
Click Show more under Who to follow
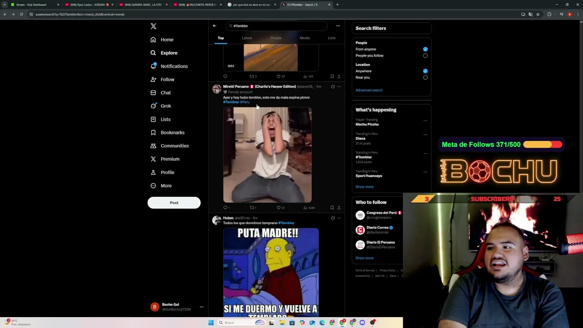click(364, 258)
